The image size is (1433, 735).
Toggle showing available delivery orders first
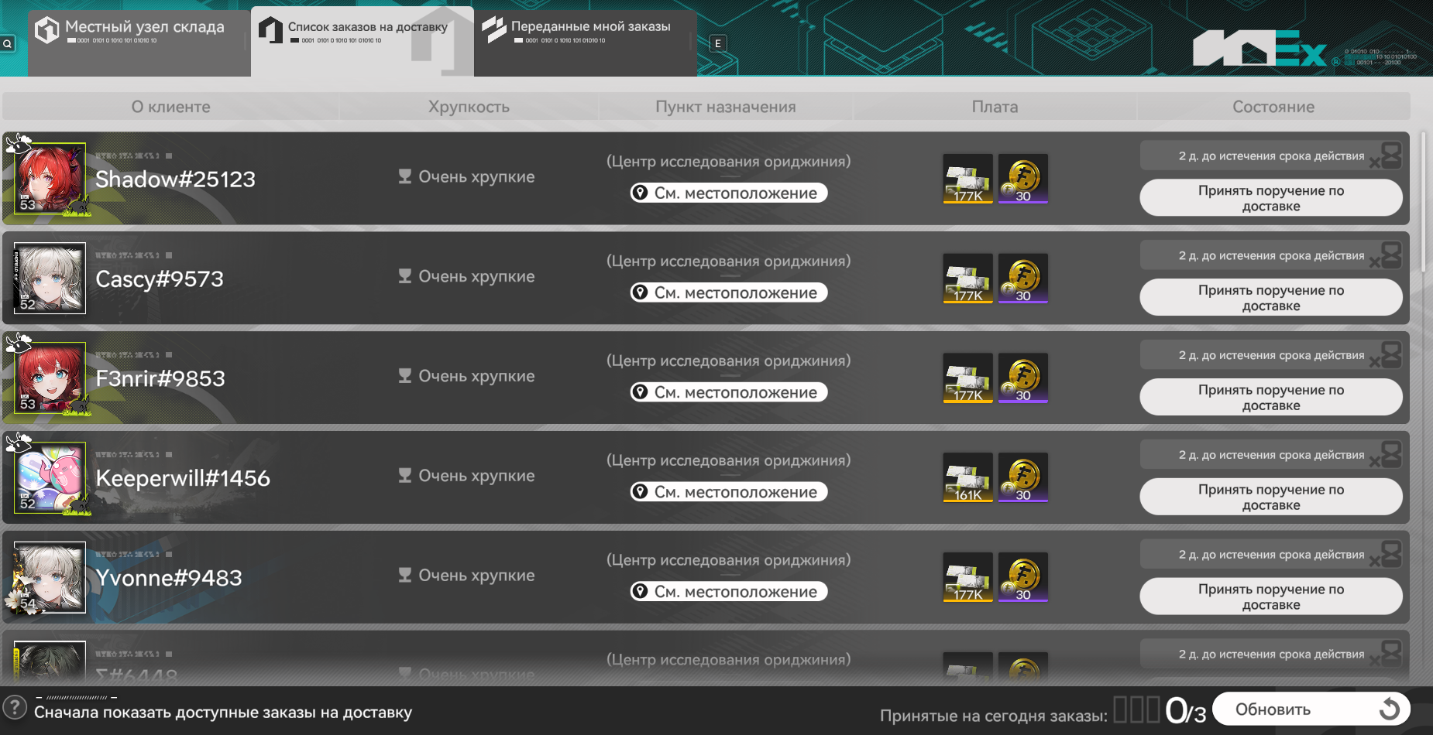click(x=223, y=713)
